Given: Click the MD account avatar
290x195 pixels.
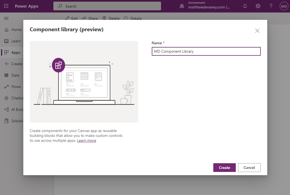Looking at the screenshot, I should 283,6.
